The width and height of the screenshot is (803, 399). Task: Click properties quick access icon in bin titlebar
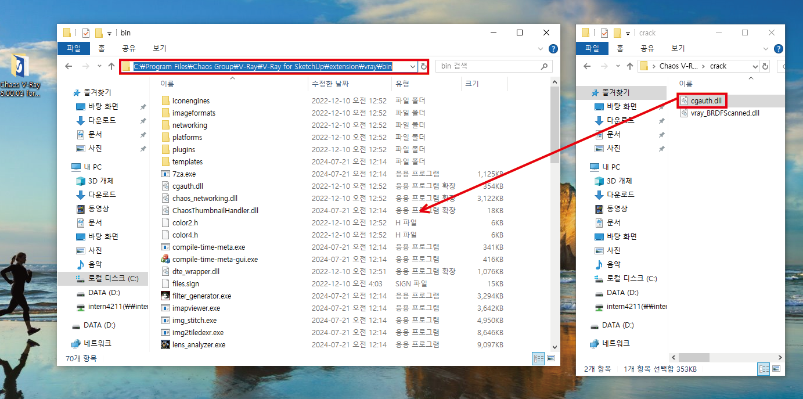87,33
